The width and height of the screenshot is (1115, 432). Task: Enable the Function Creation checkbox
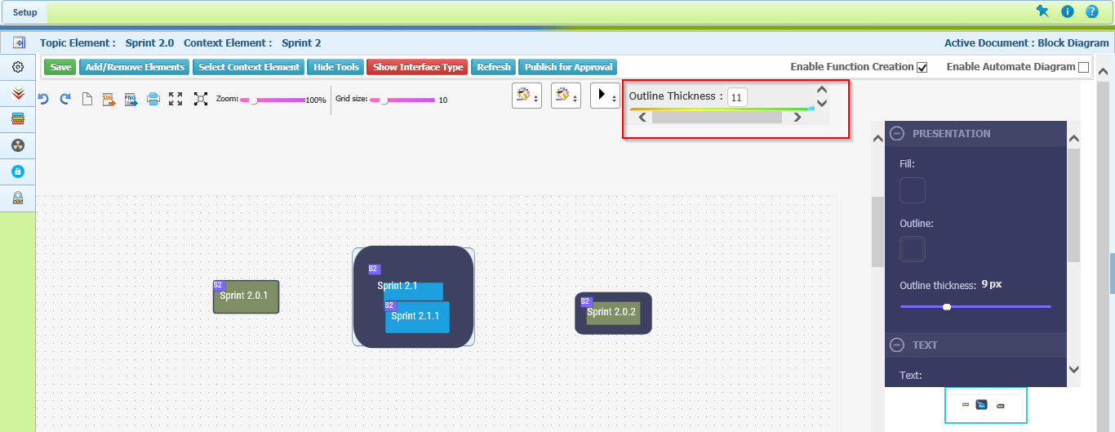922,67
